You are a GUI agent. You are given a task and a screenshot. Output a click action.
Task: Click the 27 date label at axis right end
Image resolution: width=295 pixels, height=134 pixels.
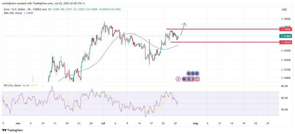[268, 123]
